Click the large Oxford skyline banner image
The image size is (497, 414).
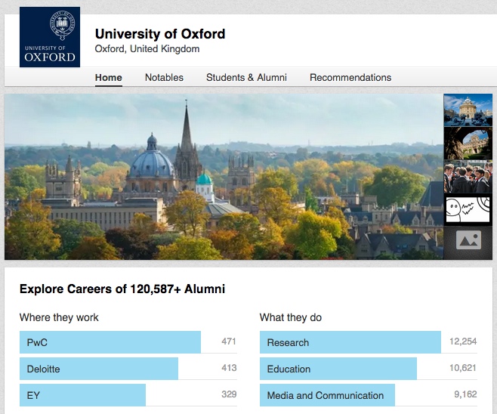tap(224, 177)
